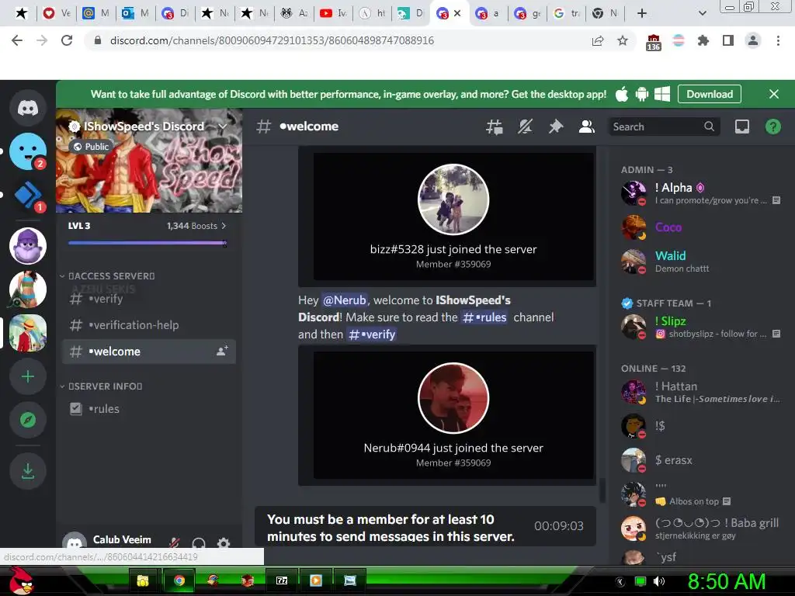Open the inbox icon

coord(742,126)
